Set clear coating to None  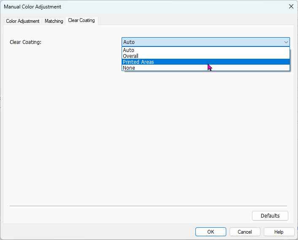129,68
